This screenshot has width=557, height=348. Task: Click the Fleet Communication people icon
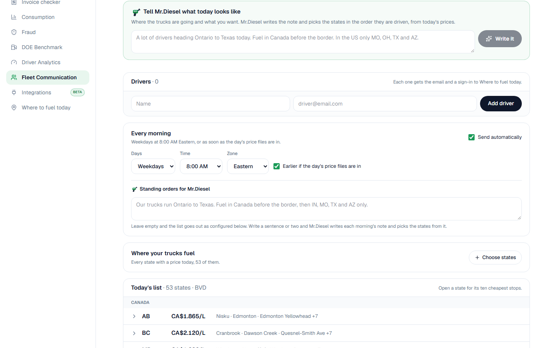tap(14, 77)
